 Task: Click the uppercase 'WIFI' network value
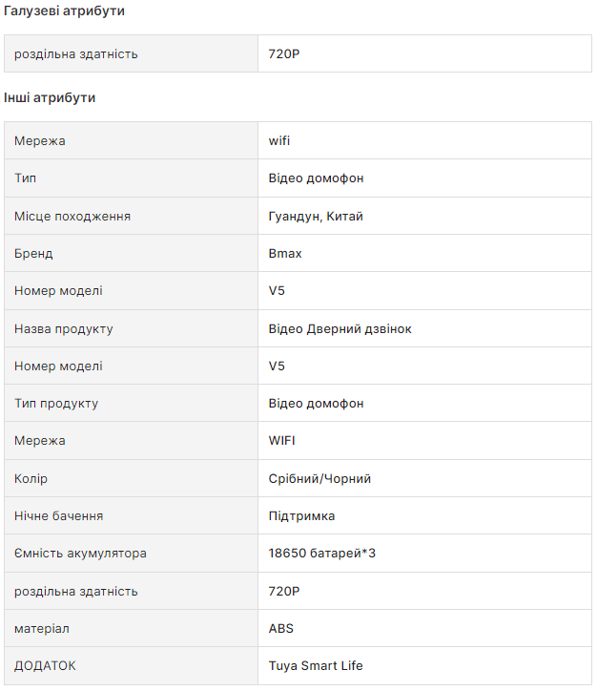[282, 441]
